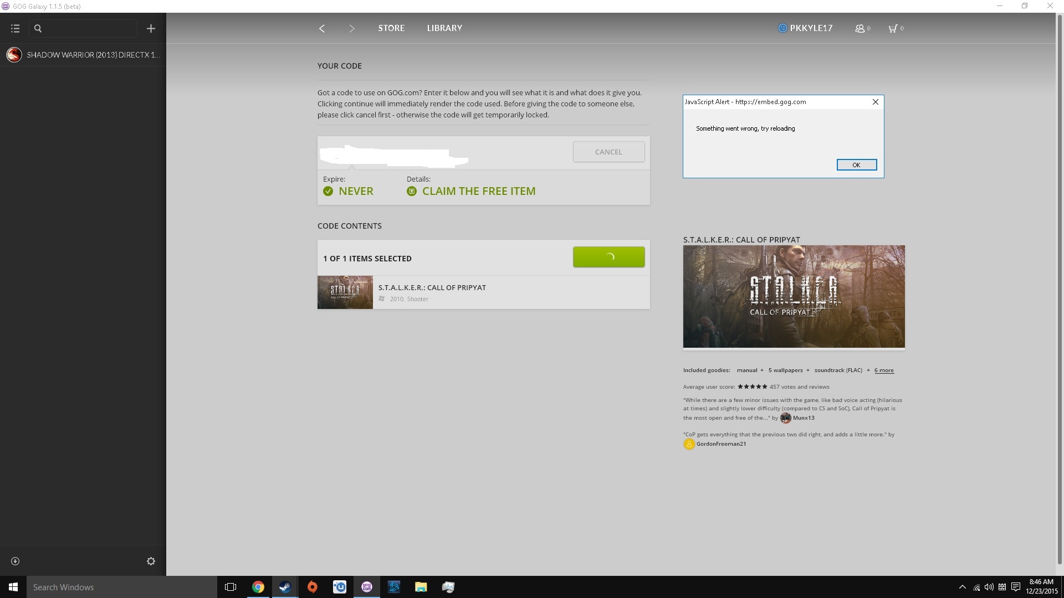Click the CANCEL code button
The height and width of the screenshot is (598, 1064).
pos(608,152)
